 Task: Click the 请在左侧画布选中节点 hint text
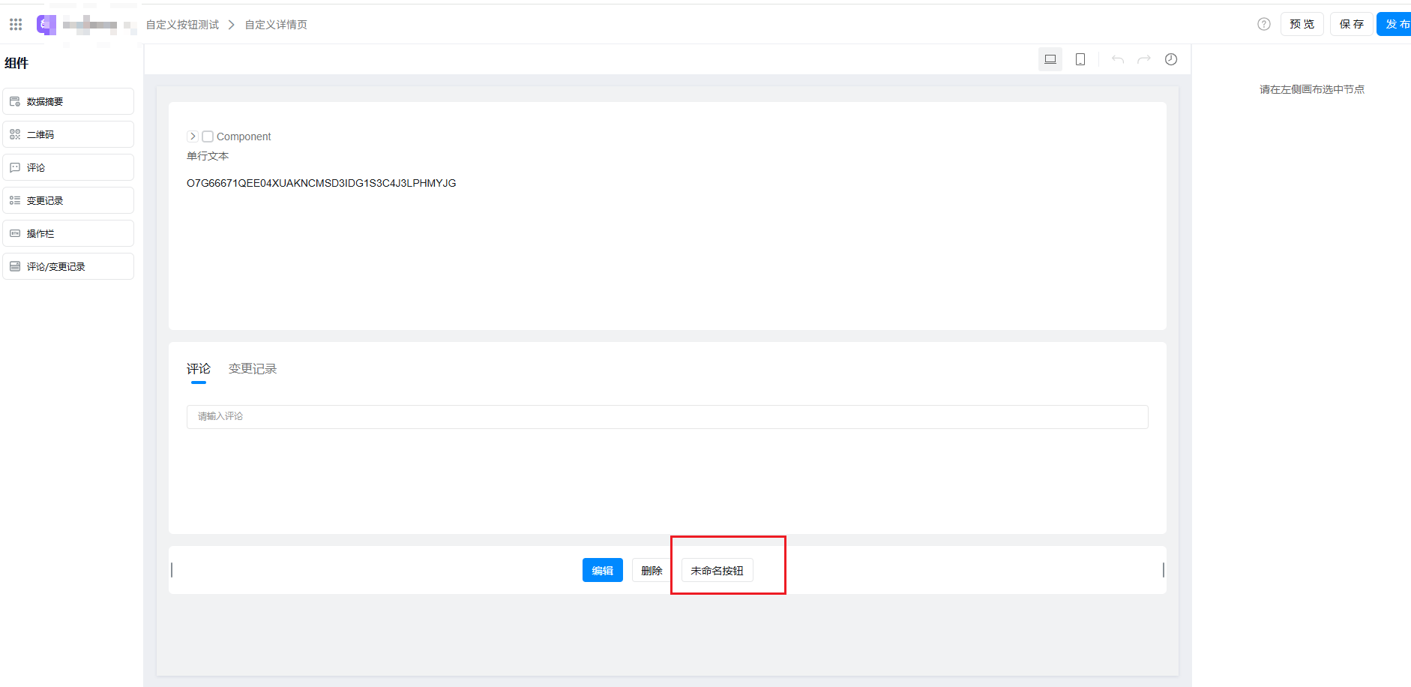(x=1312, y=89)
